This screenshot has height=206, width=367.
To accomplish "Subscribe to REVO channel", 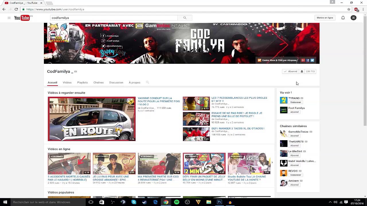I will [296, 175].
